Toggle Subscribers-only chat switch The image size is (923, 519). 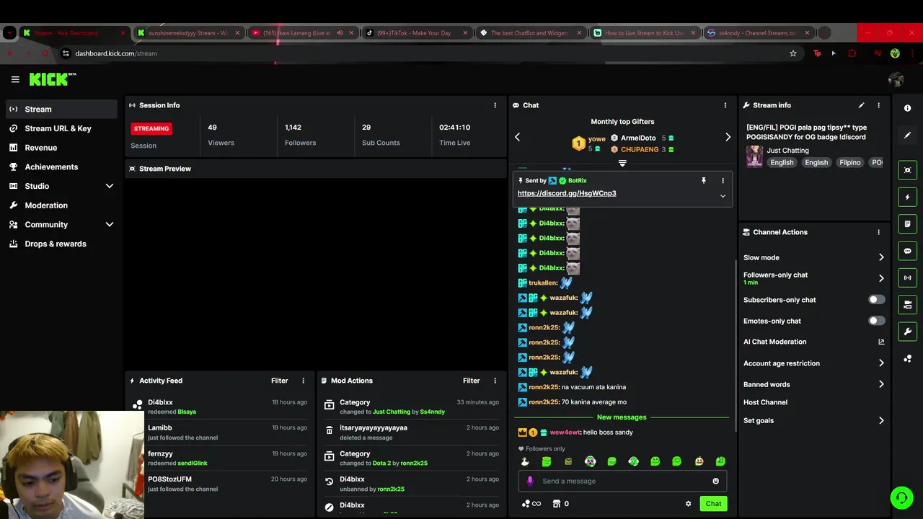(876, 300)
